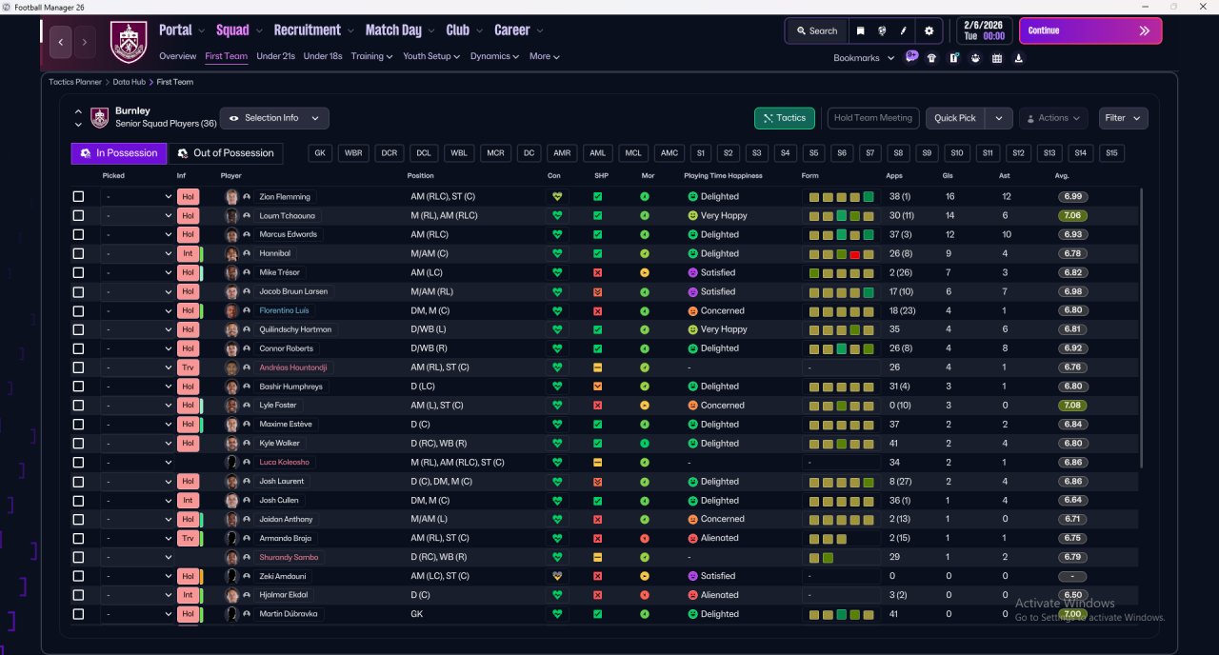Open Picked dropdown for Zion Flemming
The image size is (1219, 655).
click(x=138, y=196)
